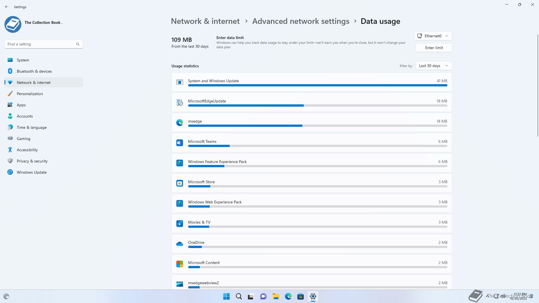Click the Microsoft Teams usage bar

coord(318,146)
